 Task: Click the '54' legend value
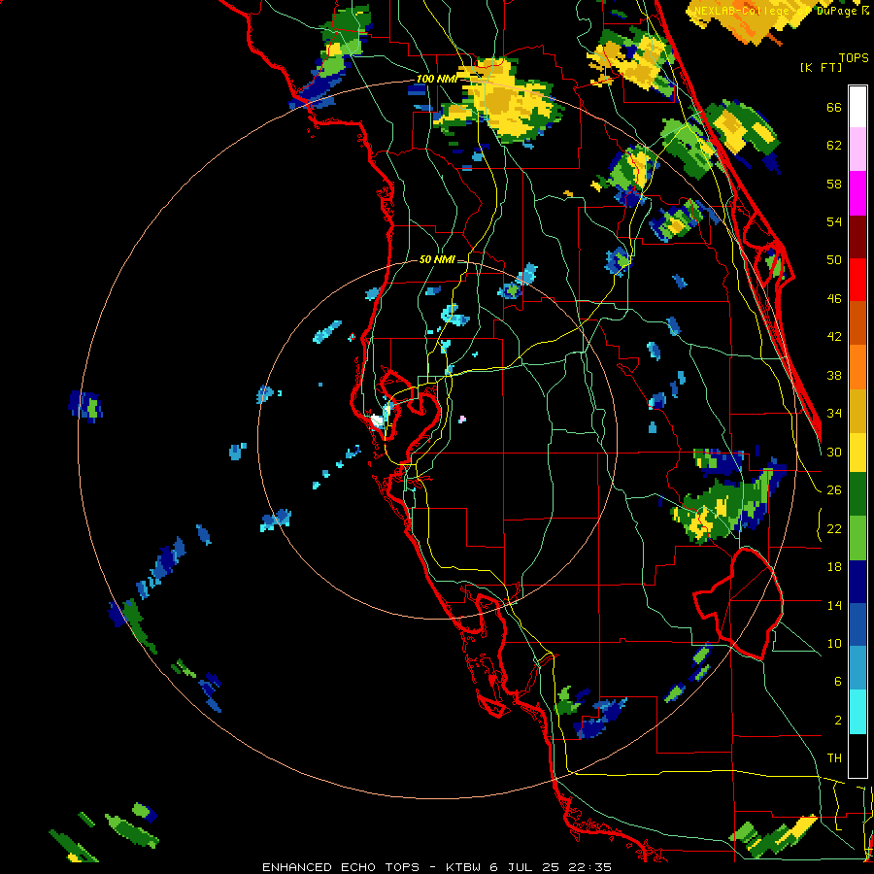pyautogui.click(x=834, y=221)
